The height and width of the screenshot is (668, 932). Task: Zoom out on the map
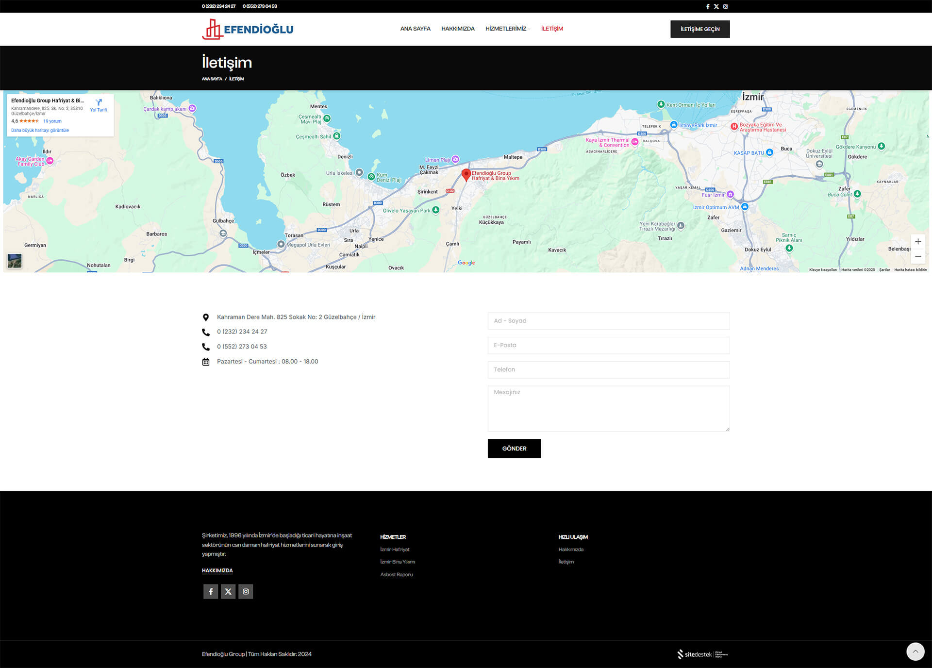coord(917,256)
